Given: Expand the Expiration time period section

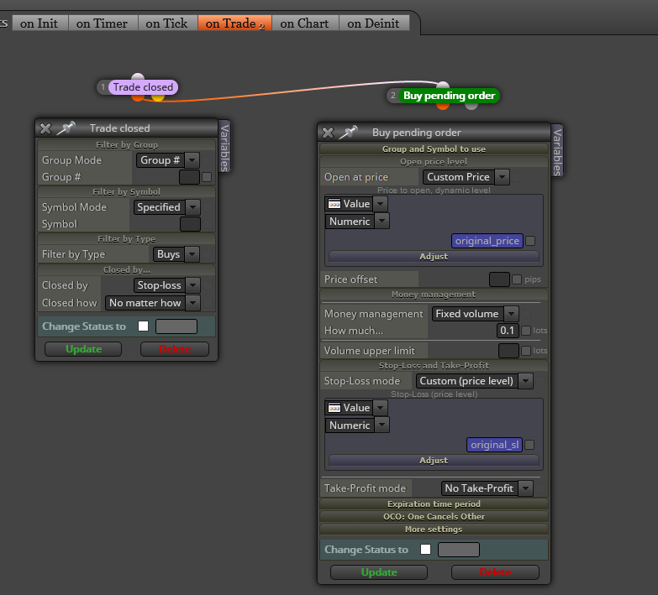Looking at the screenshot, I should click(434, 504).
